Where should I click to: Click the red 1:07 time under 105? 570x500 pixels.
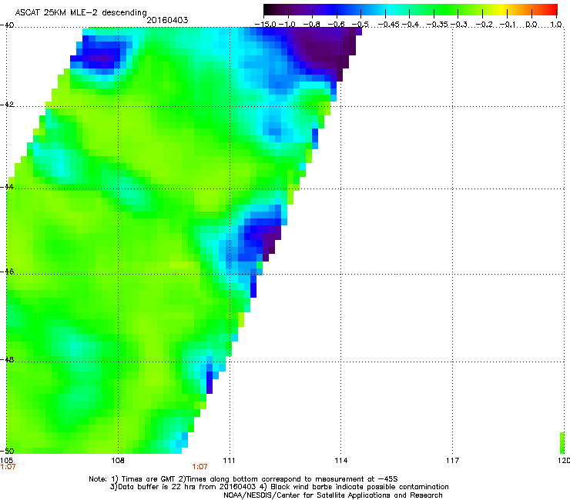pyautogui.click(x=8, y=467)
